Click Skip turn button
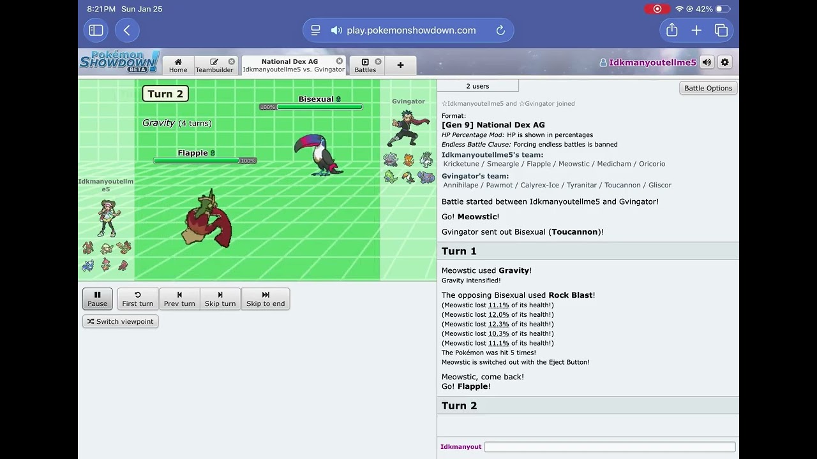The height and width of the screenshot is (459, 817). pyautogui.click(x=220, y=299)
